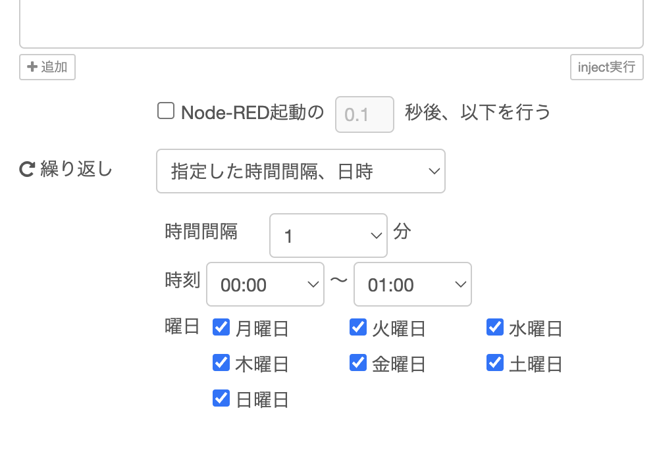Click the inject実行 button

pos(606,67)
